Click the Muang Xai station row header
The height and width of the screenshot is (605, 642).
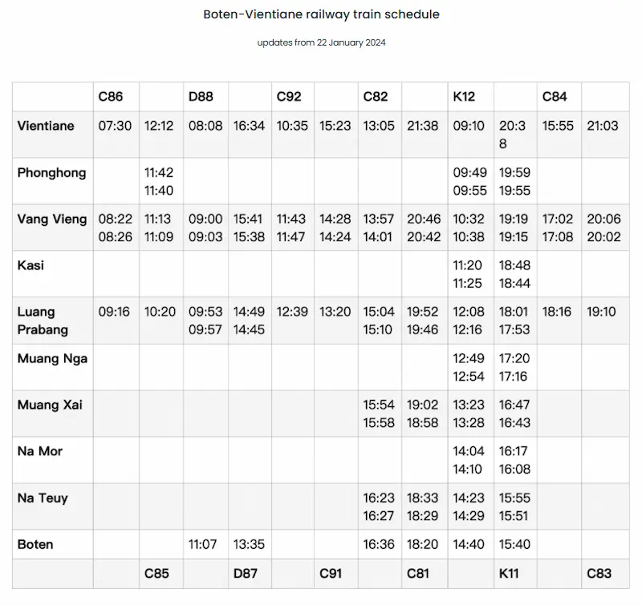(50, 405)
